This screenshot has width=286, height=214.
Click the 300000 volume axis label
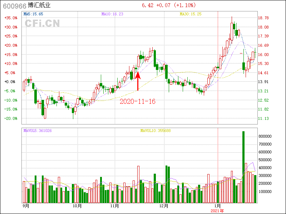tap(265, 176)
